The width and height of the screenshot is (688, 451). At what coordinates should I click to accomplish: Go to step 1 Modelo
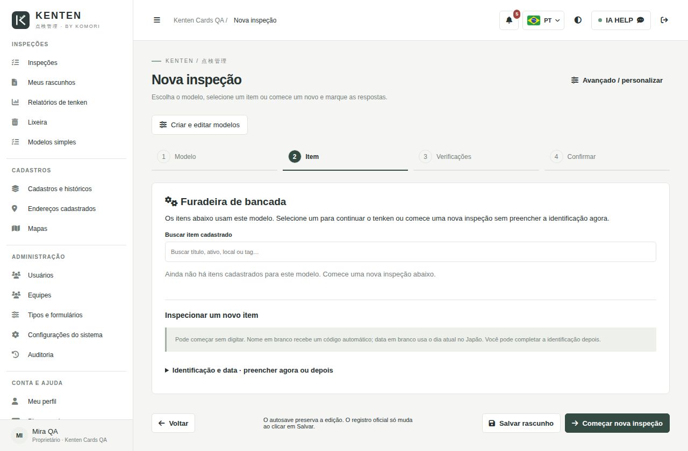pos(214,157)
